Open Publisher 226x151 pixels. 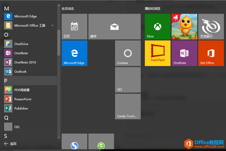[21, 108]
